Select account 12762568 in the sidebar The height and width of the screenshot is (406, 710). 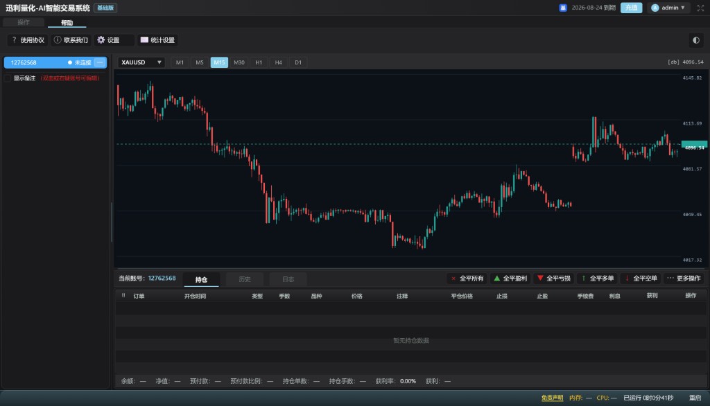tap(55, 62)
